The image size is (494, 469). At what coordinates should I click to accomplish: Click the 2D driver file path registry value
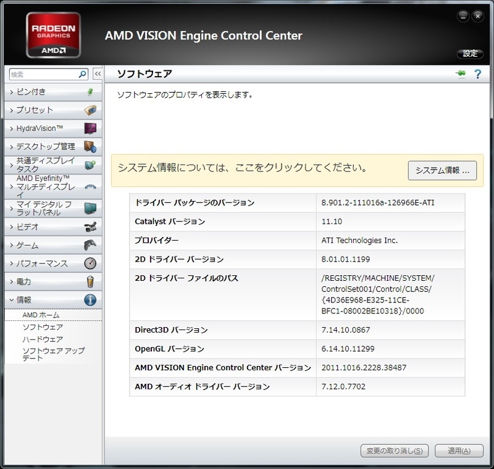click(x=377, y=294)
